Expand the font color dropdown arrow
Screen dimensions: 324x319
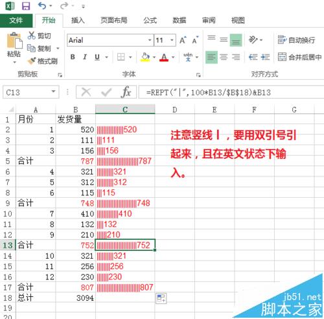173,57
